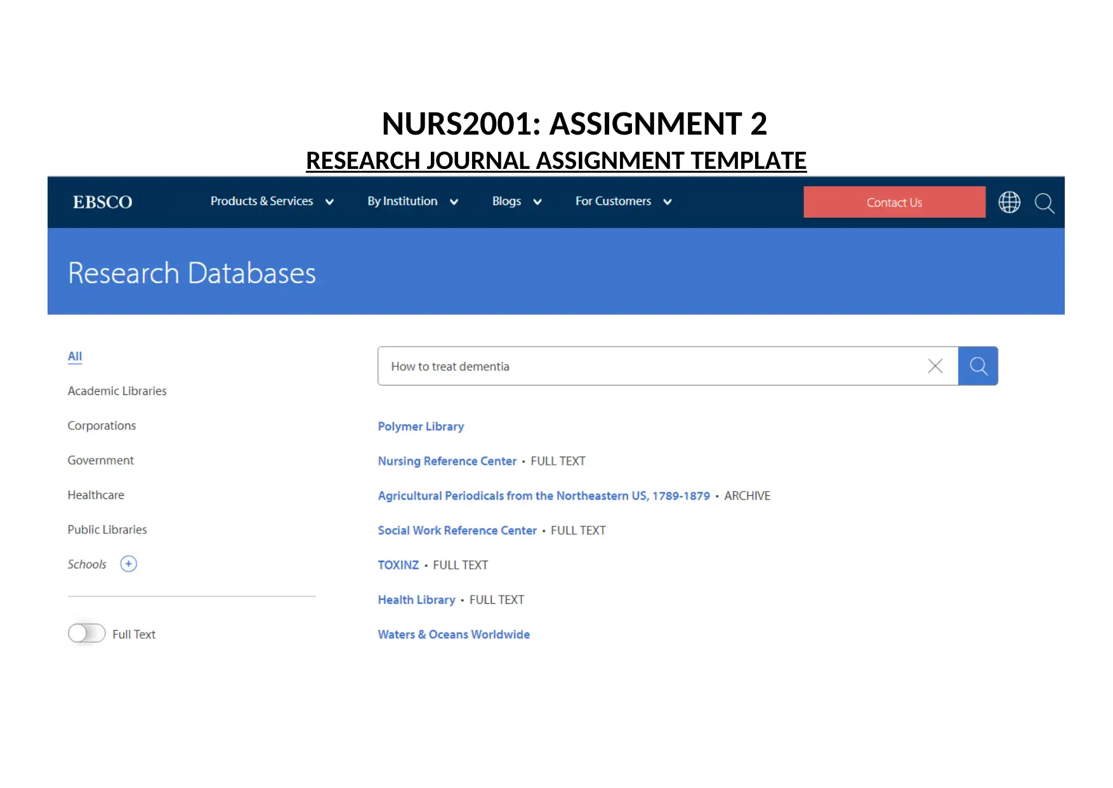This screenshot has height=788, width=1113.
Task: Click the Research Databases heading
Action: (192, 273)
